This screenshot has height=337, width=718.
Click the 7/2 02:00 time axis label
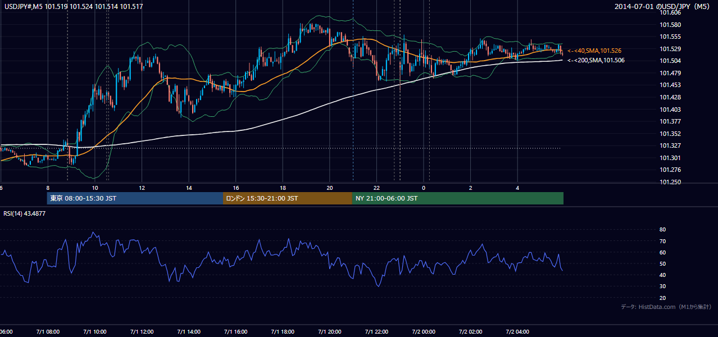tap(470, 332)
